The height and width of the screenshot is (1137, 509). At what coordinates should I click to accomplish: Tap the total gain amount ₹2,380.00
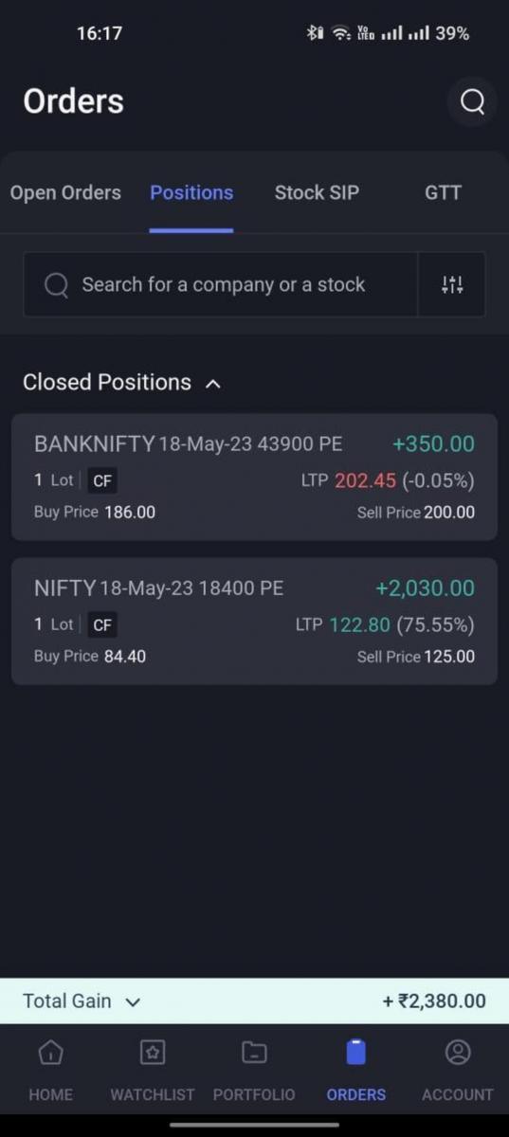coord(434,1002)
